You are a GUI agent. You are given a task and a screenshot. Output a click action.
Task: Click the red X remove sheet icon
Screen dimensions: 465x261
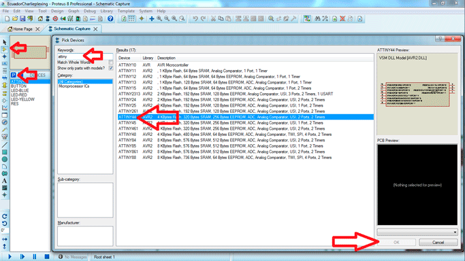point(342,18)
